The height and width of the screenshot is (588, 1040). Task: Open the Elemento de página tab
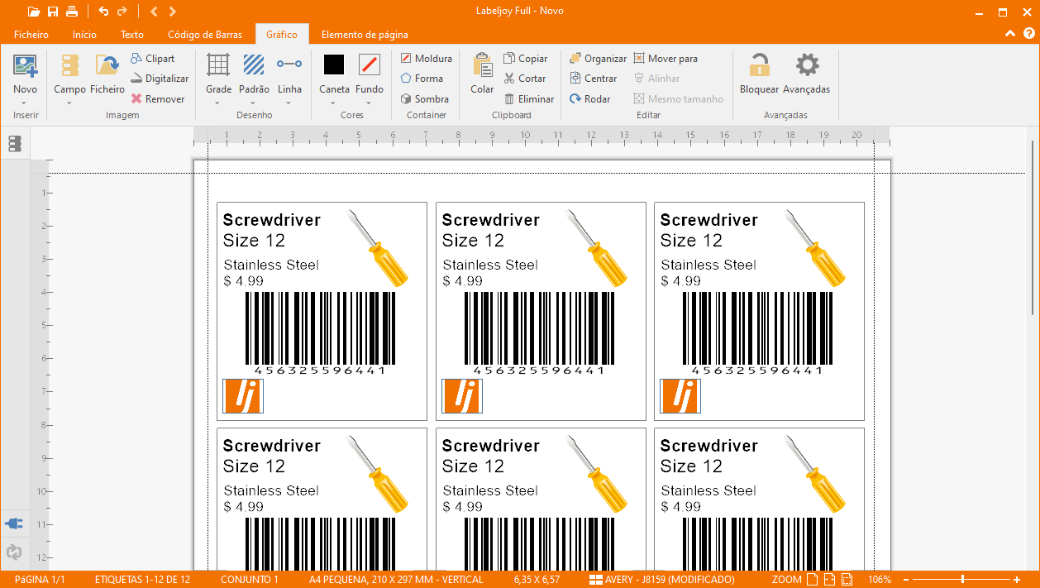pyautogui.click(x=365, y=35)
